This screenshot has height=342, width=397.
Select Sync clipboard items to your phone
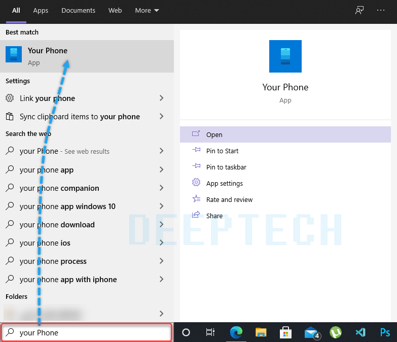[87, 117]
